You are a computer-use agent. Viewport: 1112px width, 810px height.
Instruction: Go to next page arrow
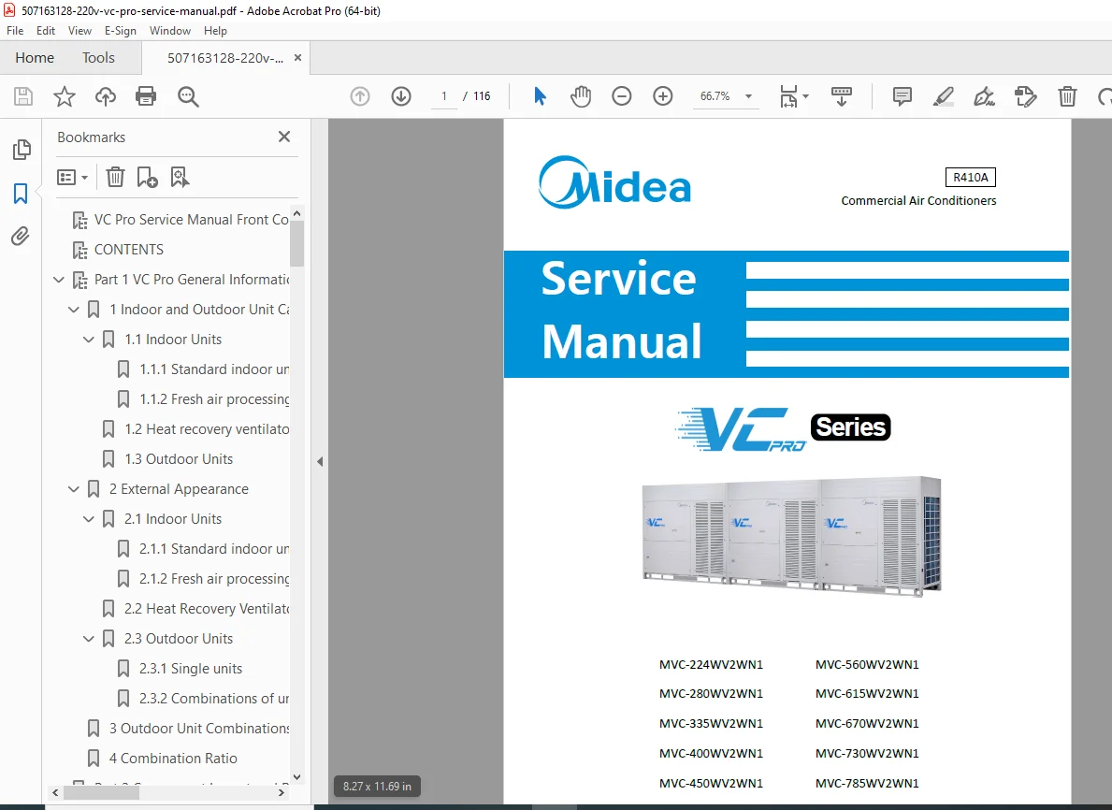[x=401, y=96]
